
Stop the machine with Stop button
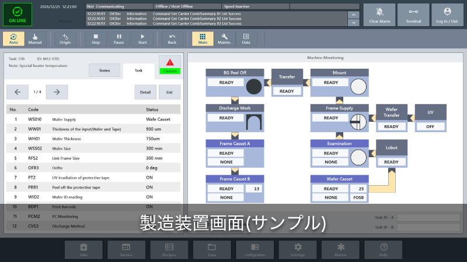tap(96, 38)
